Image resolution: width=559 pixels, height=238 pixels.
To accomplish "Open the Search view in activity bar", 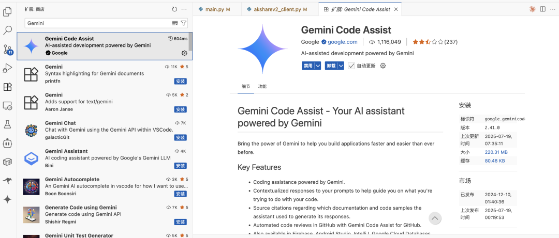I will coord(8,30).
